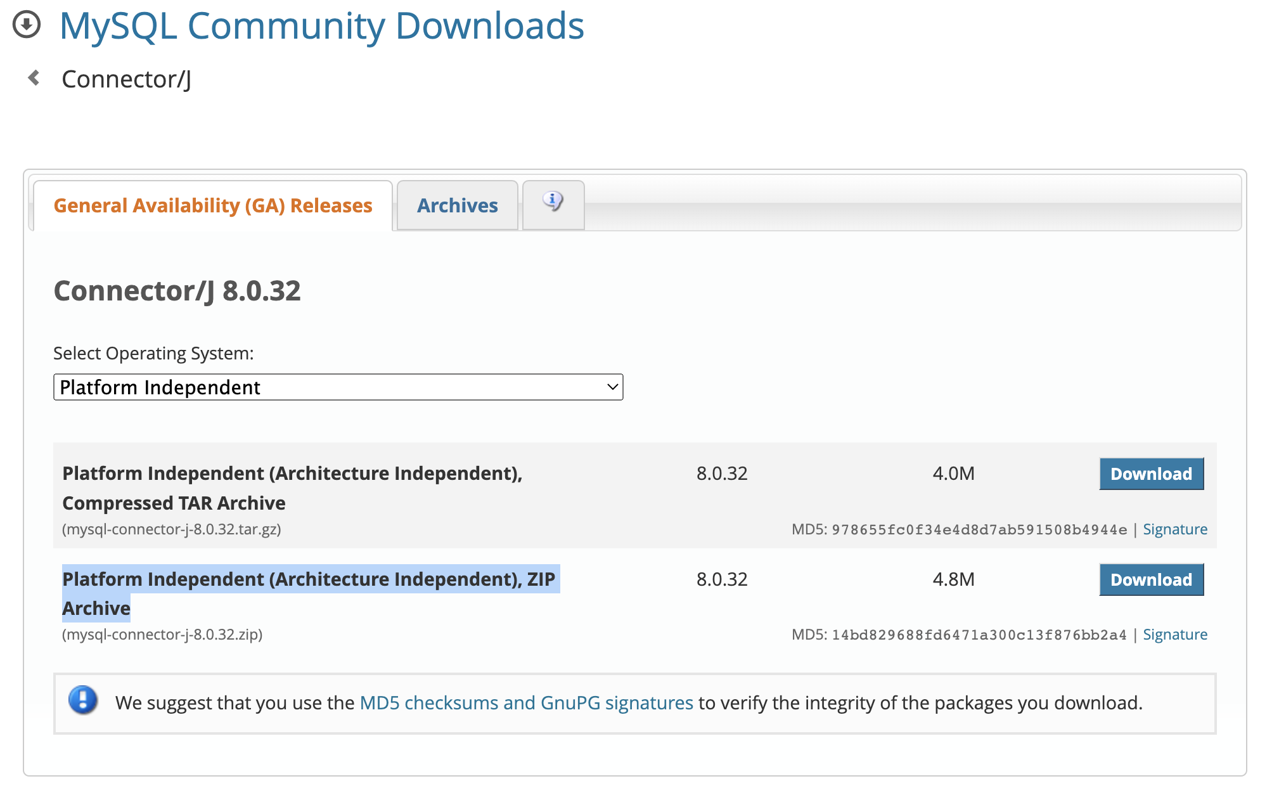Click the Connector/J breadcrumb text

tap(126, 79)
